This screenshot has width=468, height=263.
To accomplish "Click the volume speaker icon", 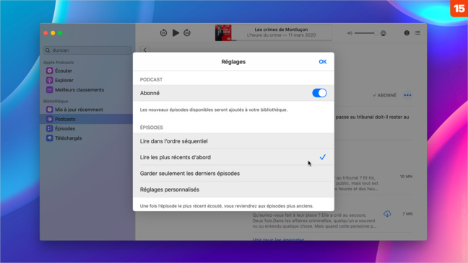I will click(350, 33).
